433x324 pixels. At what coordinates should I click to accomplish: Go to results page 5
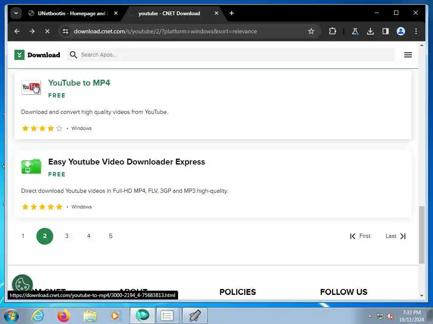pos(111,236)
